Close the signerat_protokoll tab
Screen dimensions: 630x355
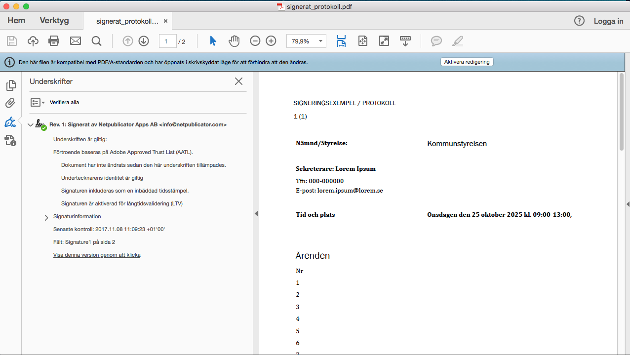165,21
